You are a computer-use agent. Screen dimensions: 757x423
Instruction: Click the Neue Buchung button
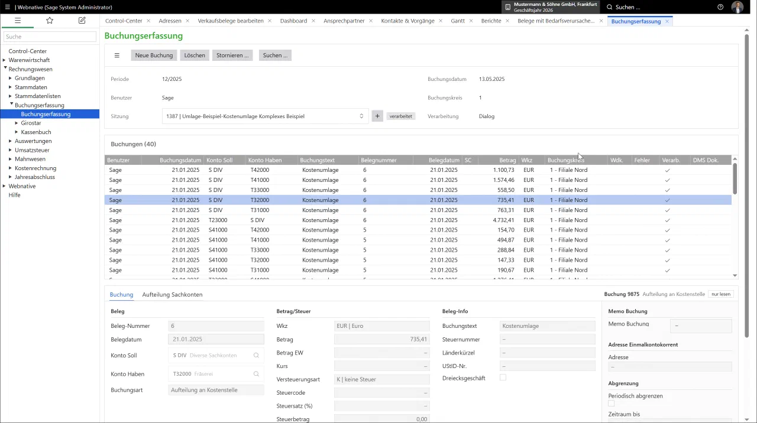point(154,56)
